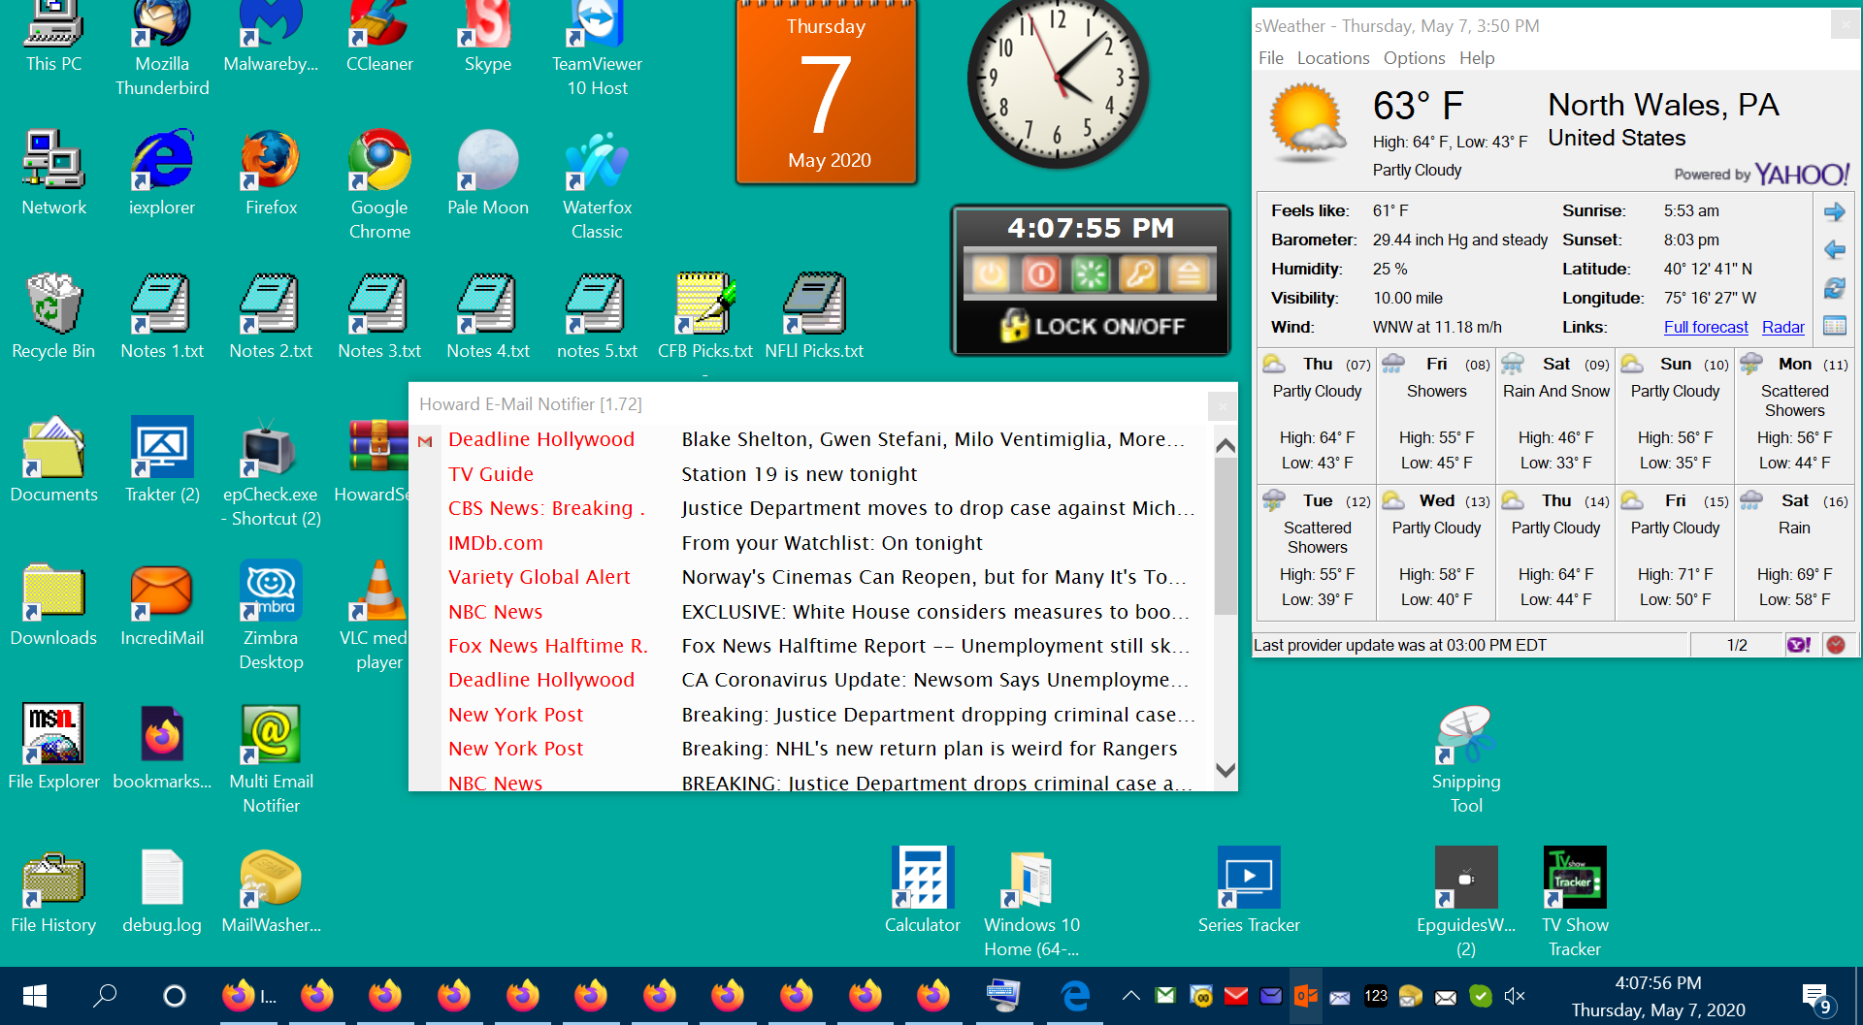
Task: Click the Radar link in sWeather
Action: click(x=1783, y=327)
